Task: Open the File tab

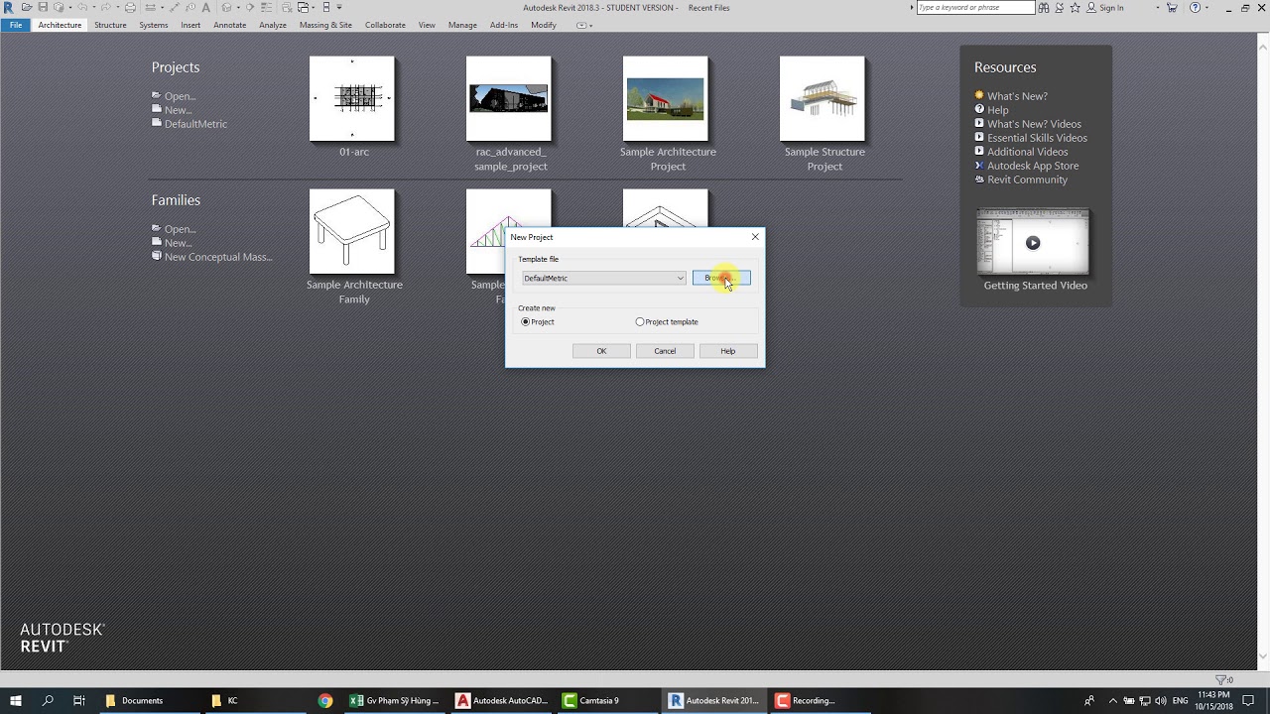Action: point(16,25)
